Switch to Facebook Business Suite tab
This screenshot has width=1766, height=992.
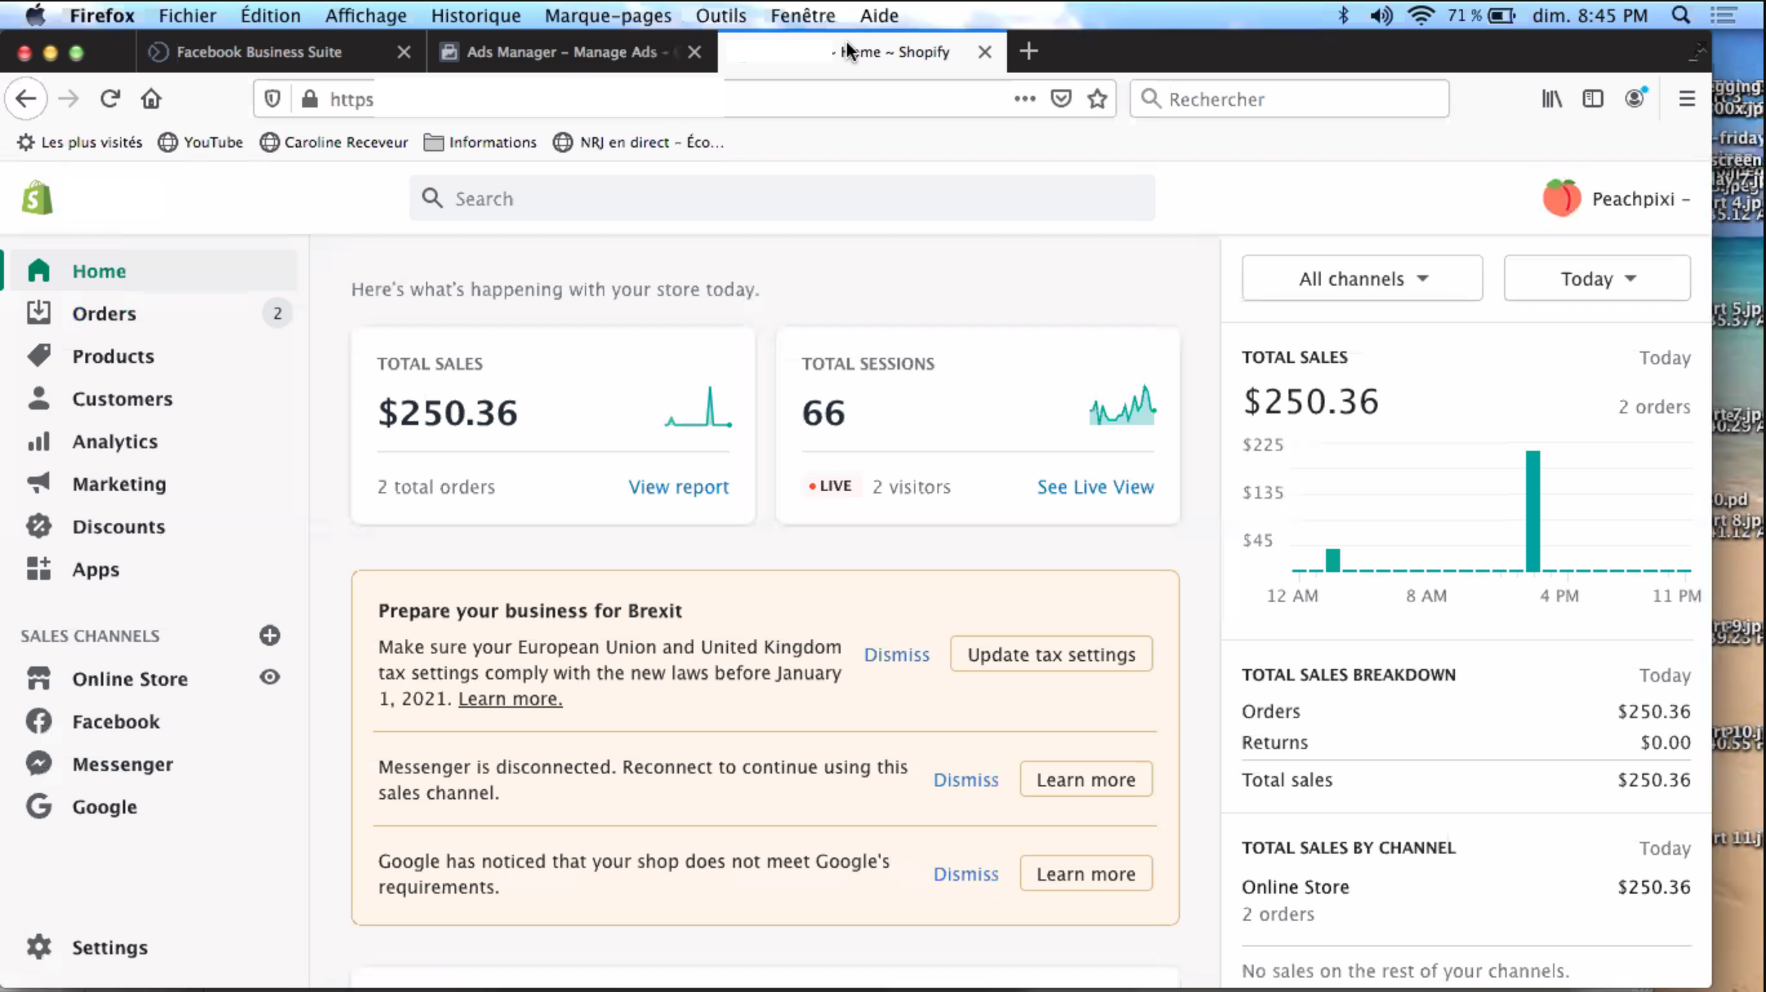(x=259, y=52)
